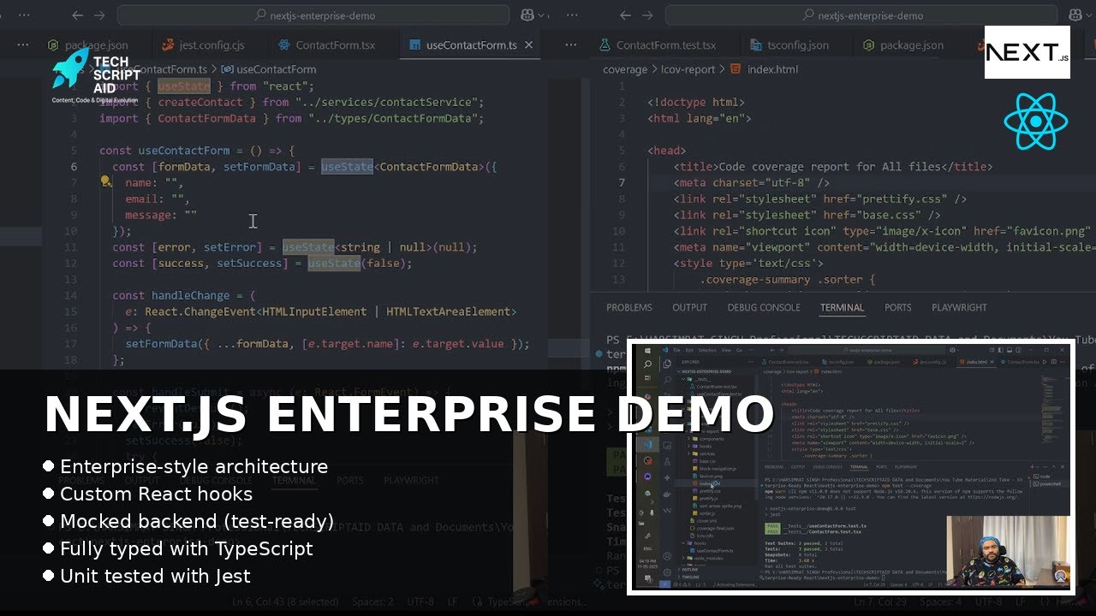Click the lightbulb code action icon on the name line
The image size is (1096, 616).
(105, 182)
